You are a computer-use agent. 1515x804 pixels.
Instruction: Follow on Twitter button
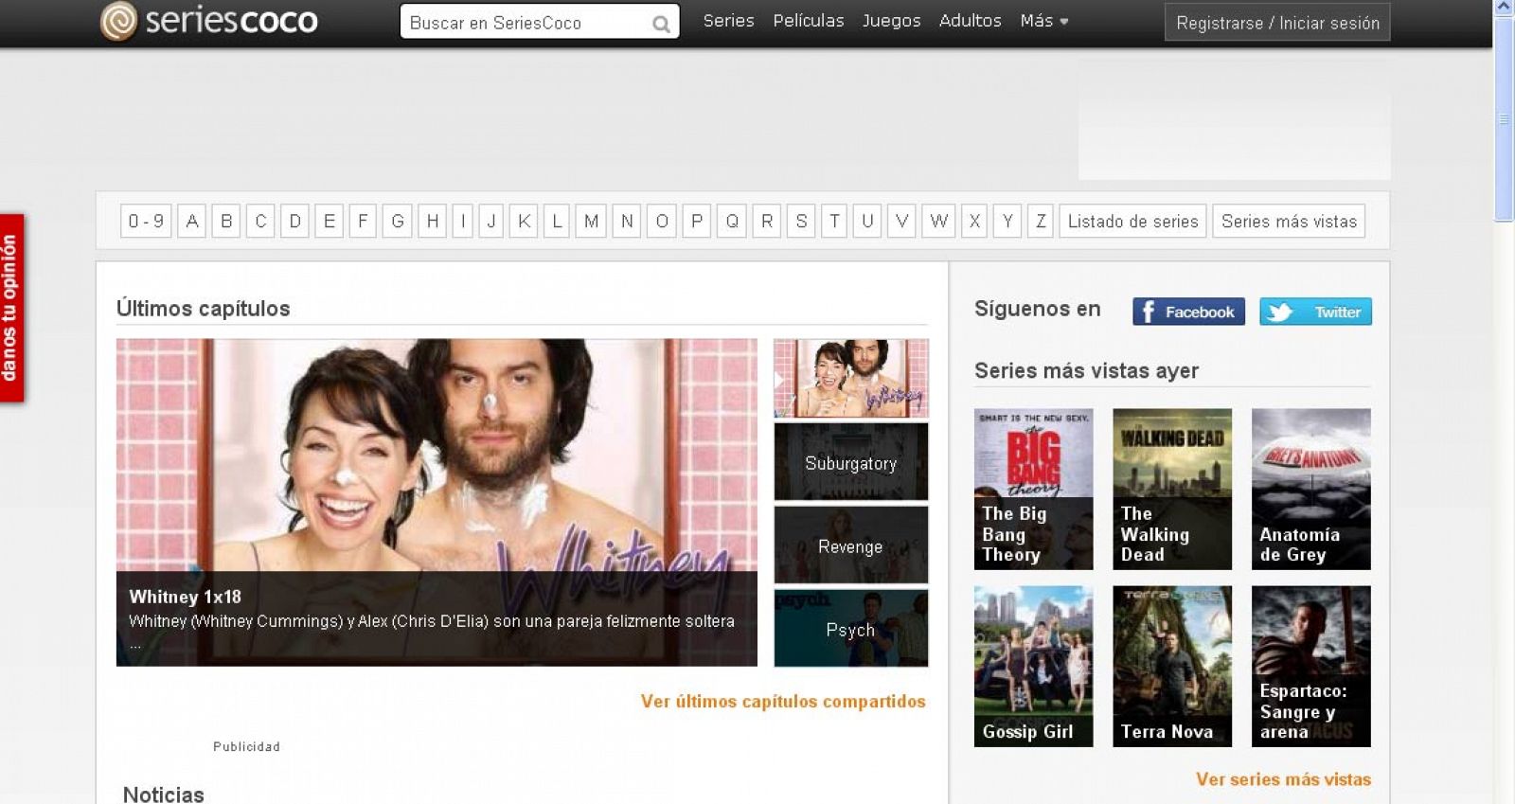[x=1315, y=312]
